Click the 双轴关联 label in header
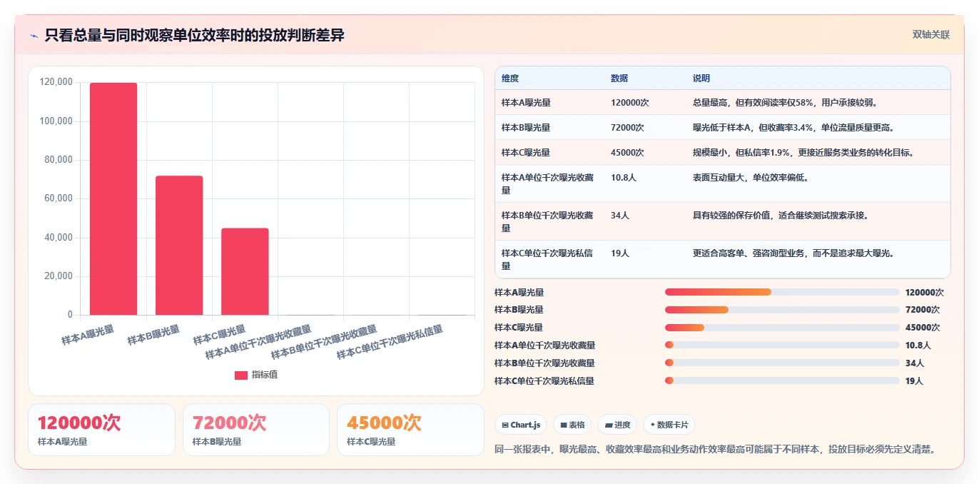 point(930,34)
